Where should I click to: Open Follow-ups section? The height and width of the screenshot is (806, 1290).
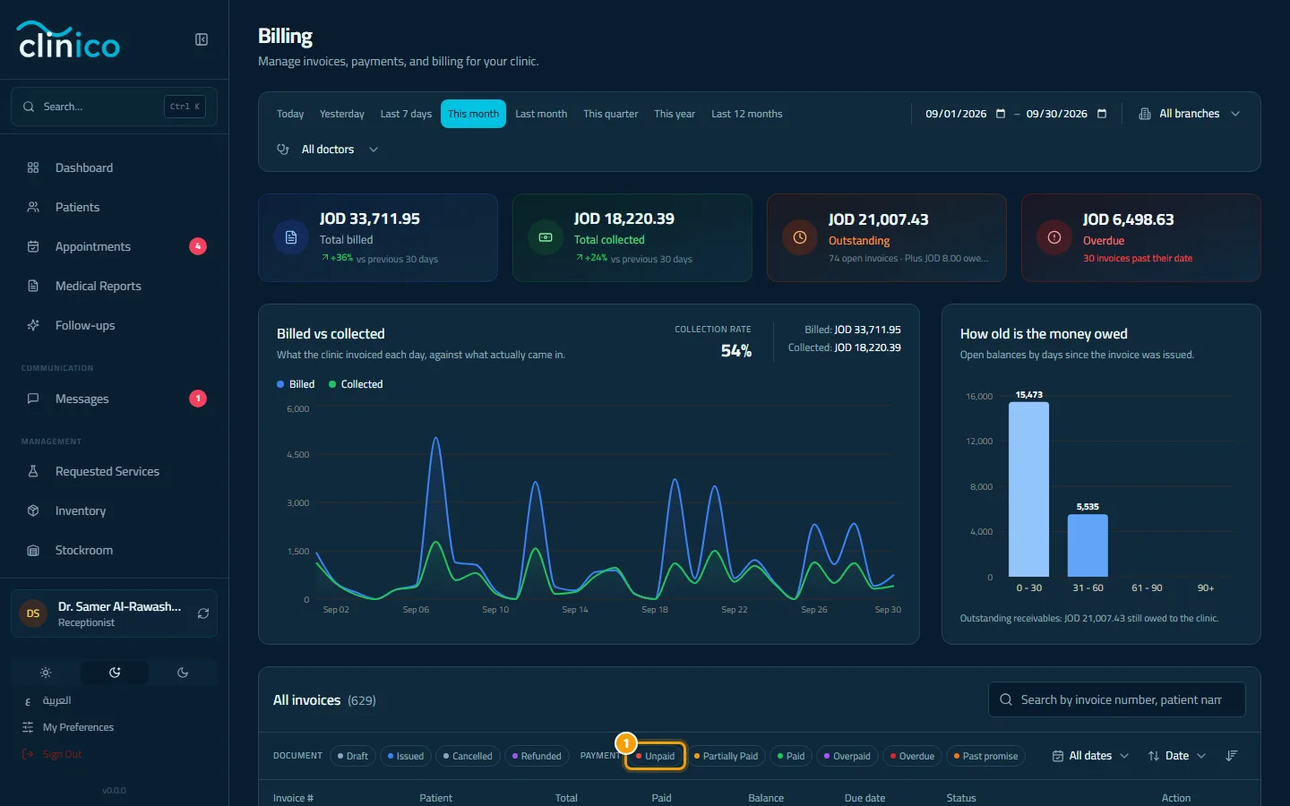click(114, 325)
